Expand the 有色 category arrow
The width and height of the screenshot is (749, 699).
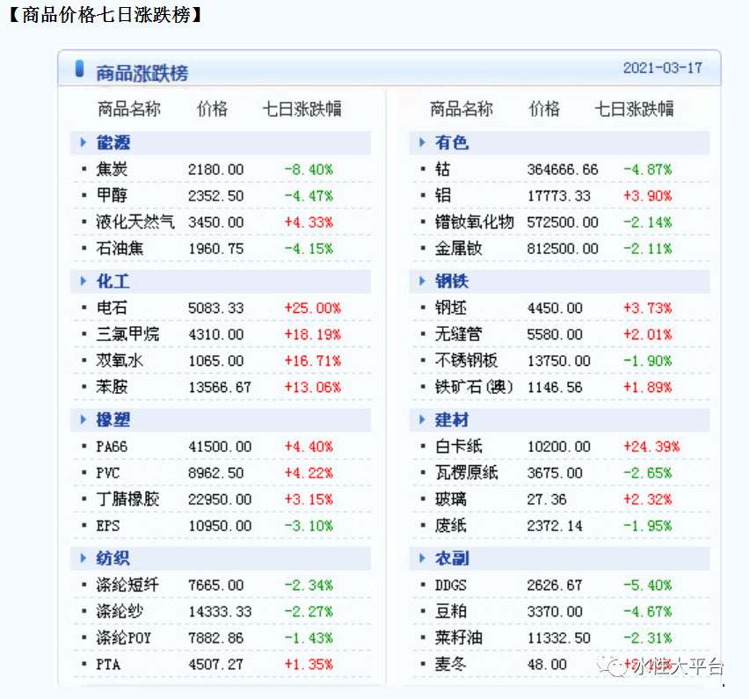tap(422, 142)
